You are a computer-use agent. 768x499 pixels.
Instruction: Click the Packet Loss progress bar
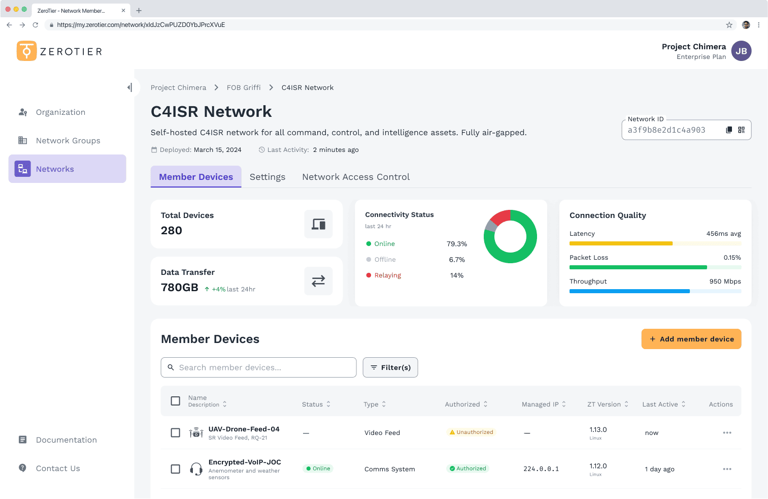(x=655, y=267)
